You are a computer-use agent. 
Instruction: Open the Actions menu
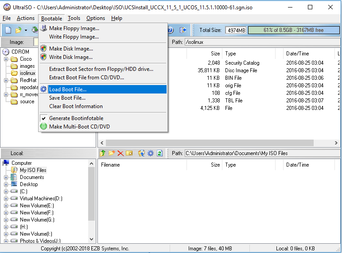pos(26,18)
